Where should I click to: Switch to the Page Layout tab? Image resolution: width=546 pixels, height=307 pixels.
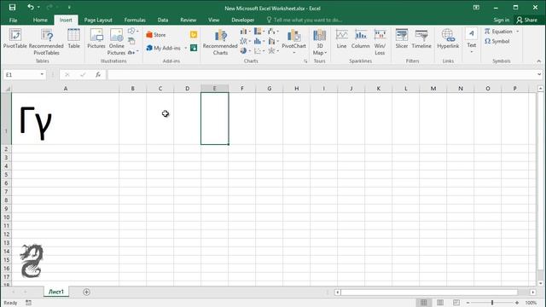click(x=98, y=20)
